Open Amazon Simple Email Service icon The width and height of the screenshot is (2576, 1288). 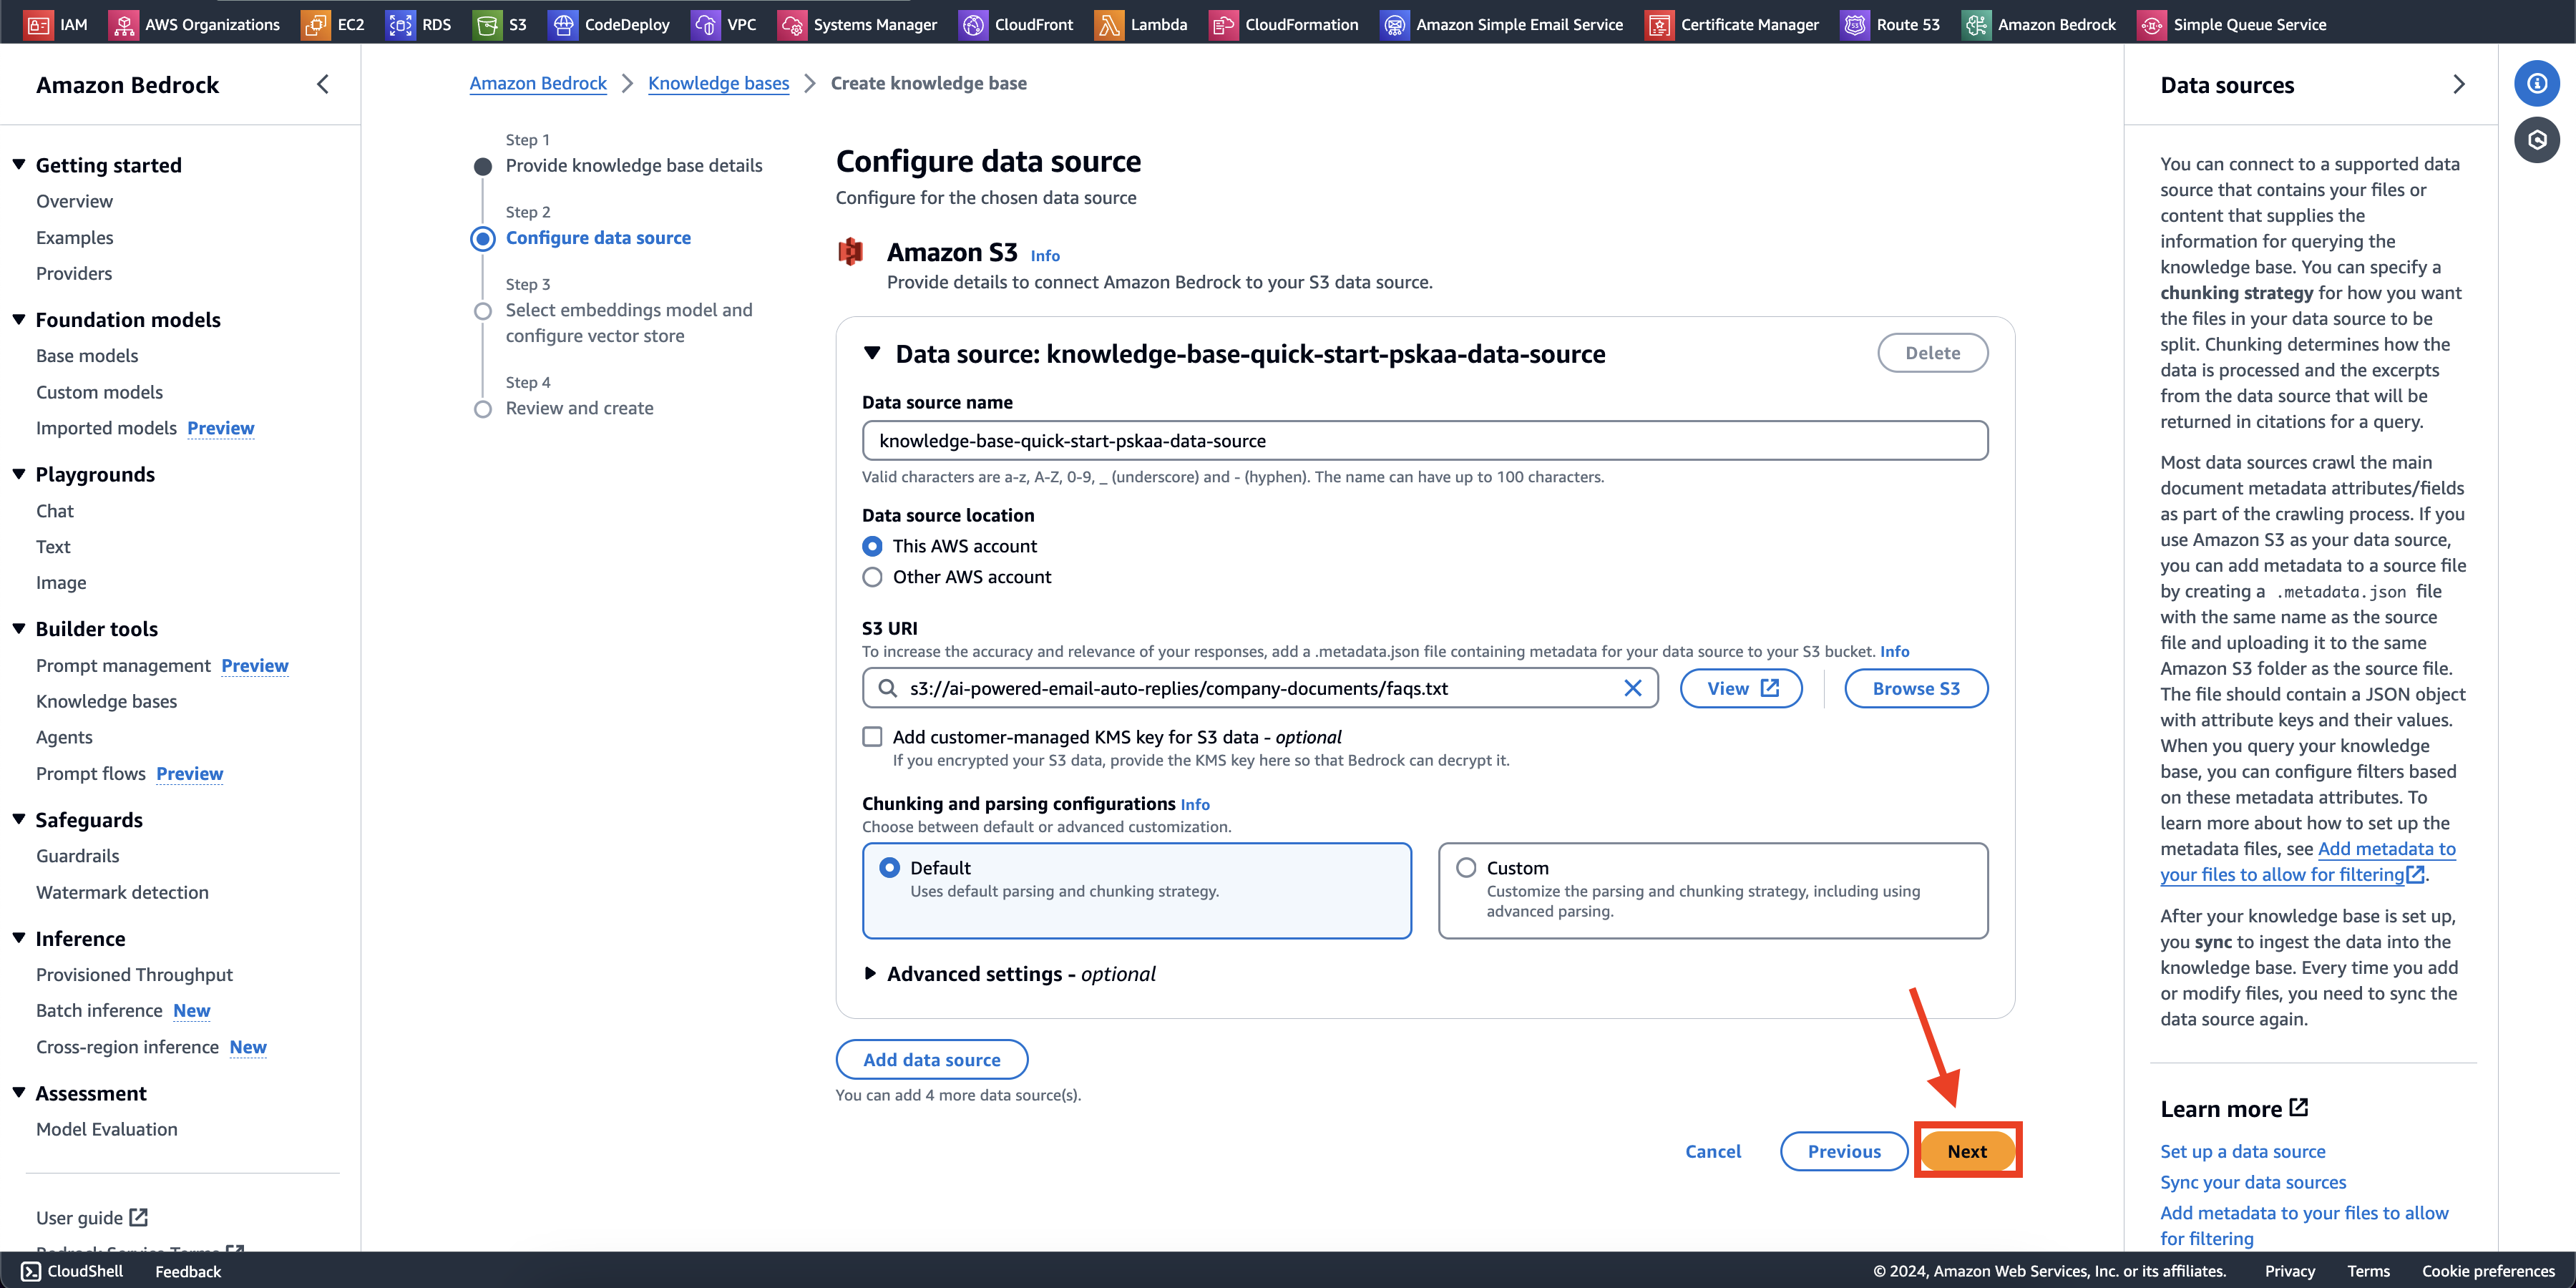[1394, 24]
